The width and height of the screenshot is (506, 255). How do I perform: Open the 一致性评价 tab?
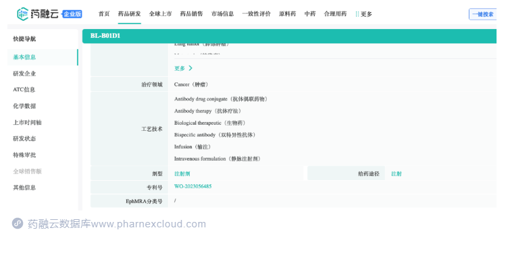click(x=256, y=14)
